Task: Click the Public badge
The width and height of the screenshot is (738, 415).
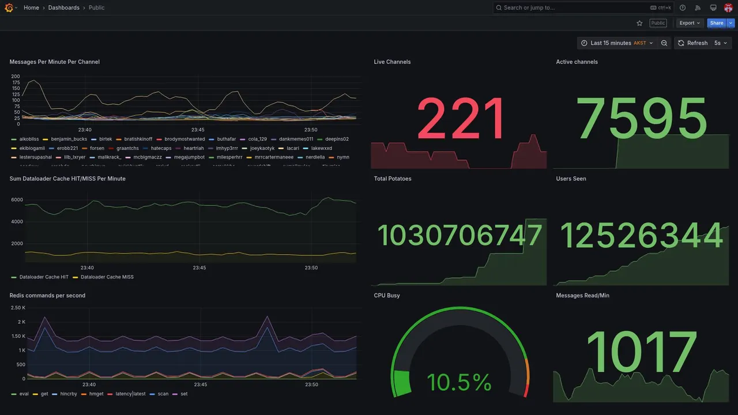Action: [658, 23]
